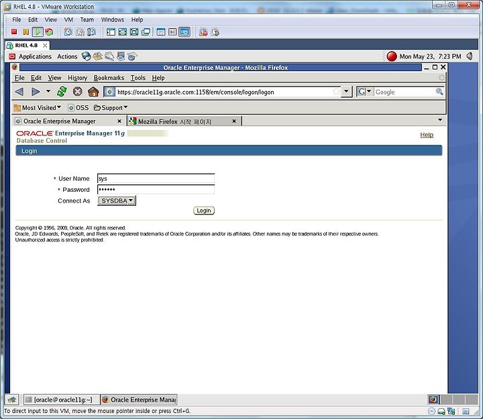This screenshot has width=483, height=419.
Task: Click the VMware revert snapshot icon
Action: [x=80, y=32]
